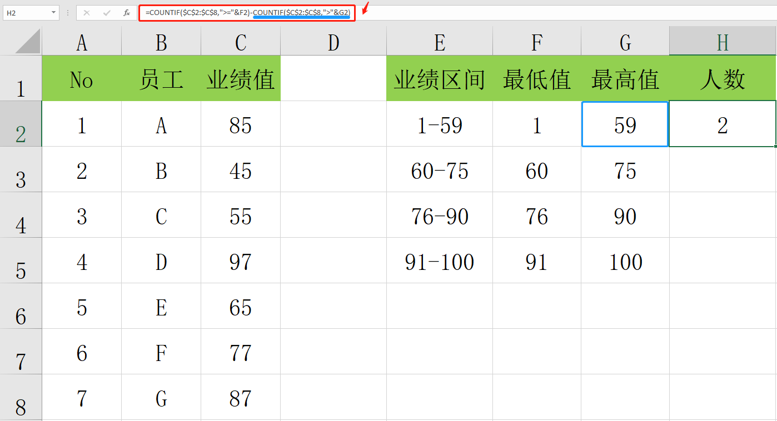This screenshot has width=777, height=421.
Task: Select cell containing 87
Action: coord(241,397)
